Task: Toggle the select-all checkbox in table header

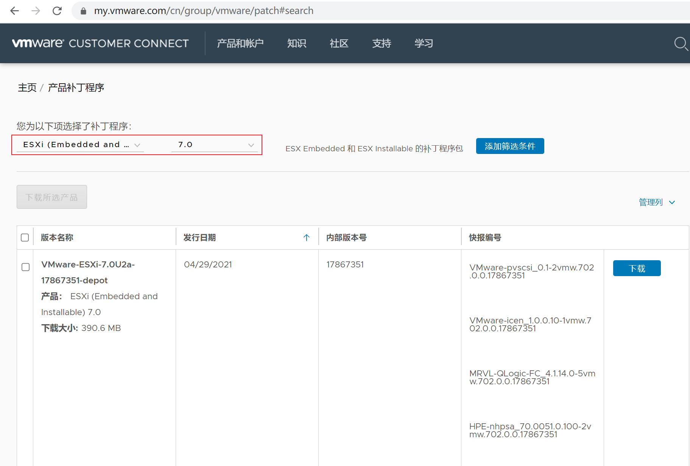Action: click(25, 238)
